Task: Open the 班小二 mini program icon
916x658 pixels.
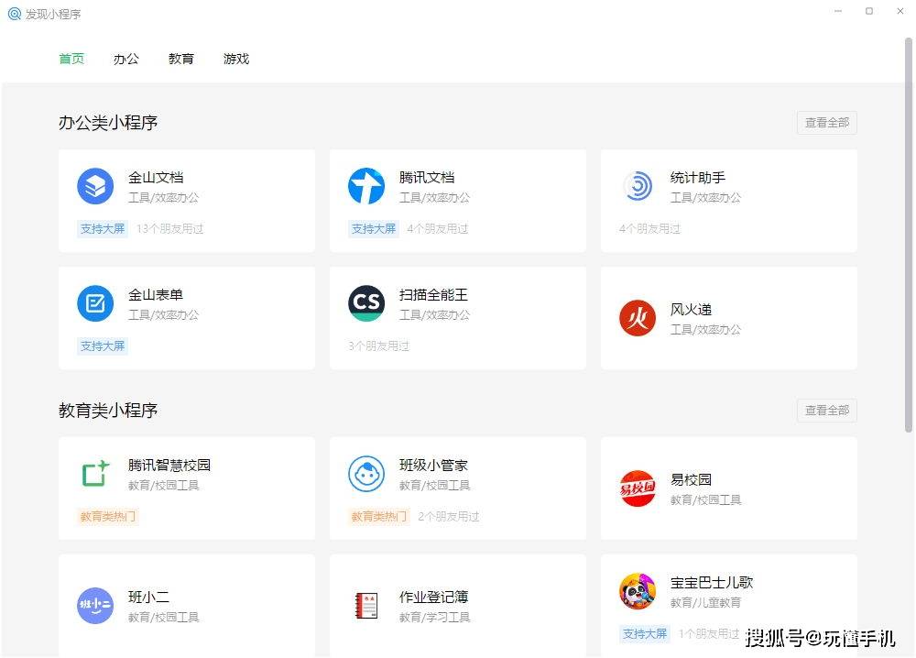Action: pos(94,606)
